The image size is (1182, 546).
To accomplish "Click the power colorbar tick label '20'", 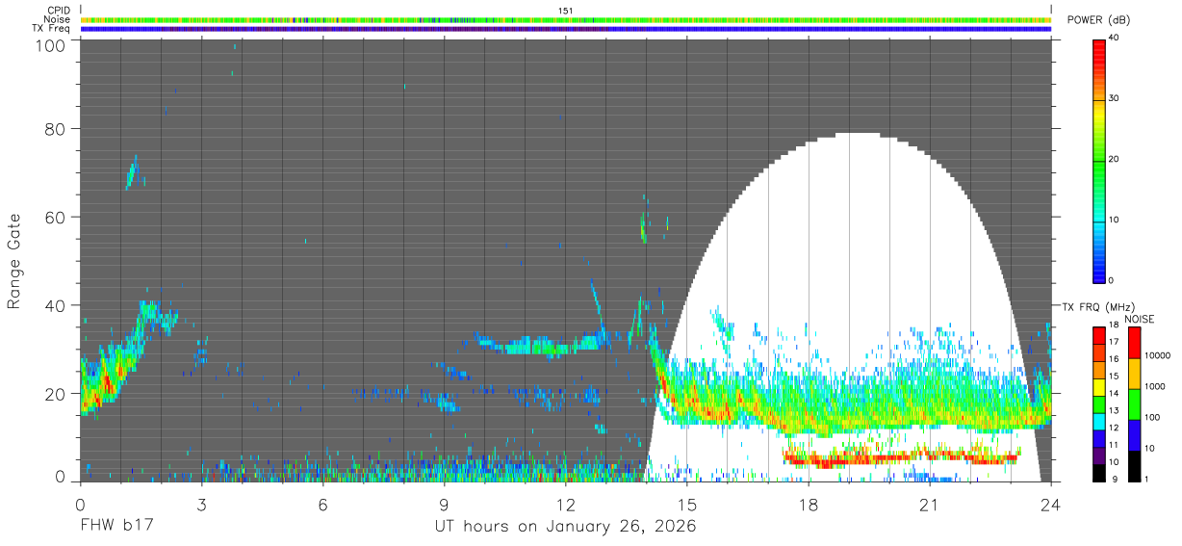I will [1115, 160].
